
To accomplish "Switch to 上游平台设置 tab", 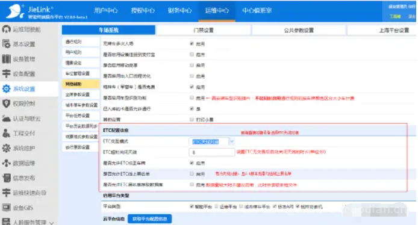I will pyautogui.click(x=394, y=30).
